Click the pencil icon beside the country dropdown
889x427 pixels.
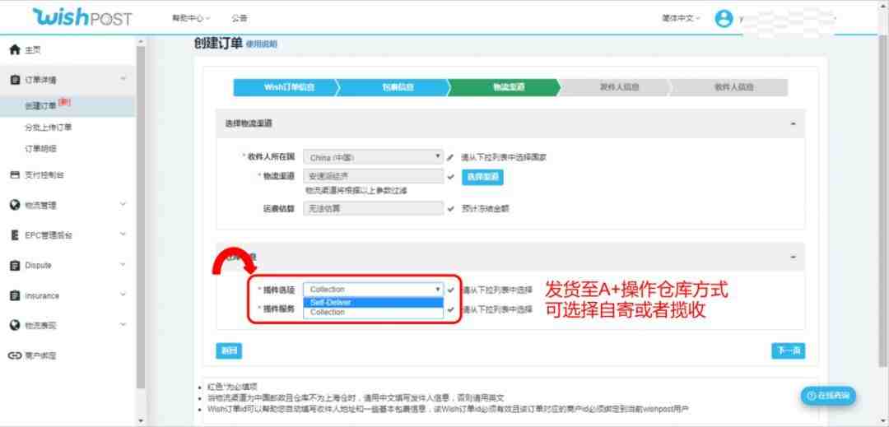click(x=451, y=157)
